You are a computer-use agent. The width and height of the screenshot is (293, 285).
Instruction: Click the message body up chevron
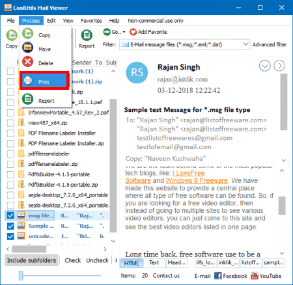pyautogui.click(x=282, y=170)
